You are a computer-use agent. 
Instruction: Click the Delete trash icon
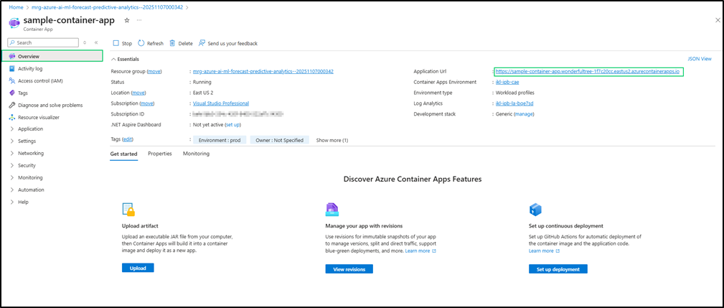[172, 43]
